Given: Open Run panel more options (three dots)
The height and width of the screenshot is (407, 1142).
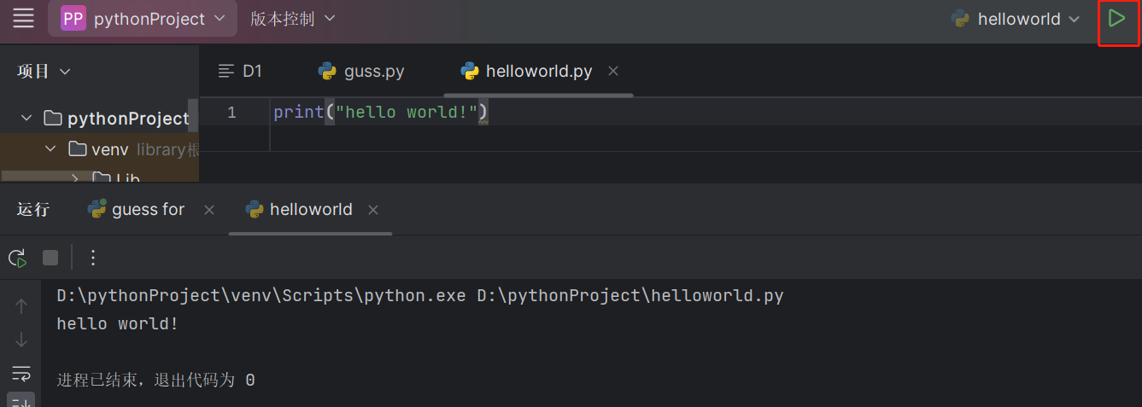Looking at the screenshot, I should [x=94, y=258].
